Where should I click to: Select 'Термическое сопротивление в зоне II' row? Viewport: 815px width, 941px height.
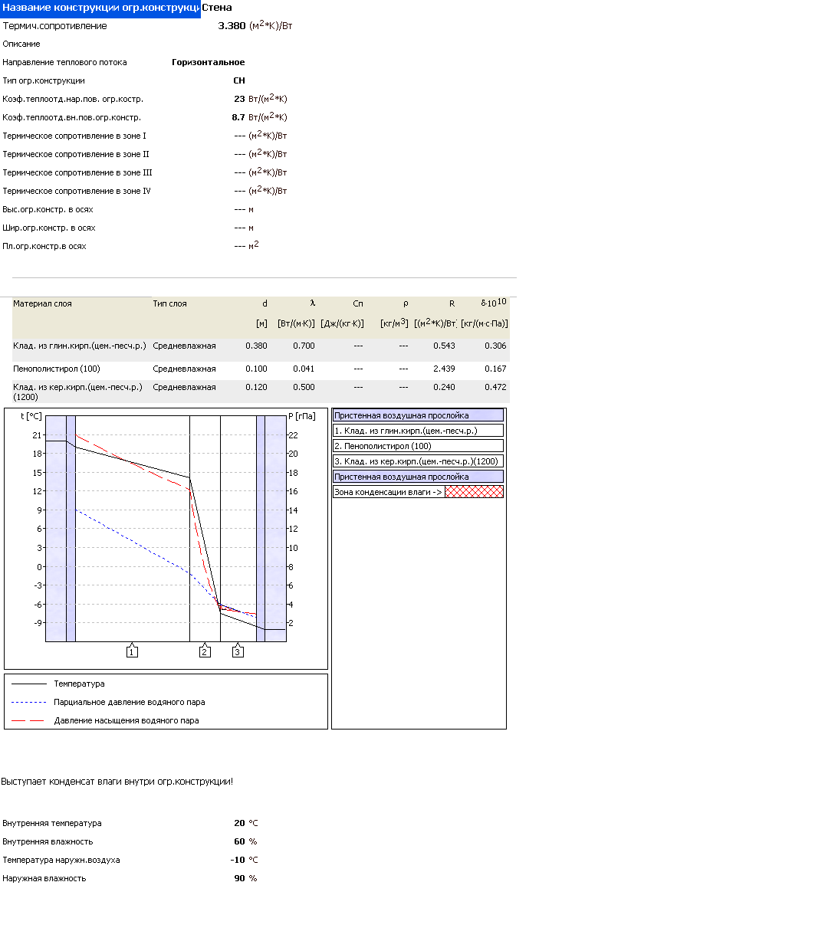tap(76, 154)
